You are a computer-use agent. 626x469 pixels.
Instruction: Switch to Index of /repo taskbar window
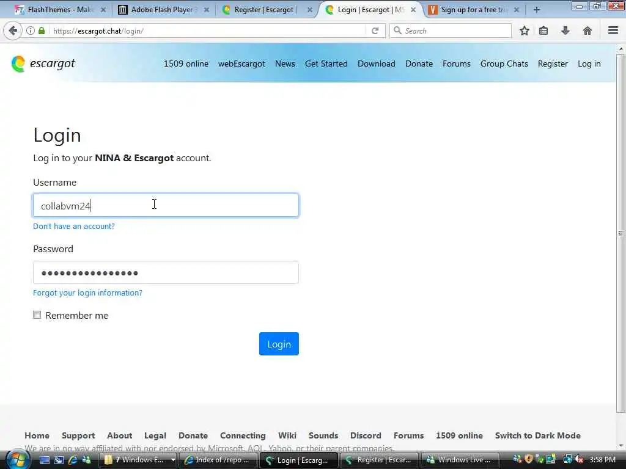tap(218, 460)
